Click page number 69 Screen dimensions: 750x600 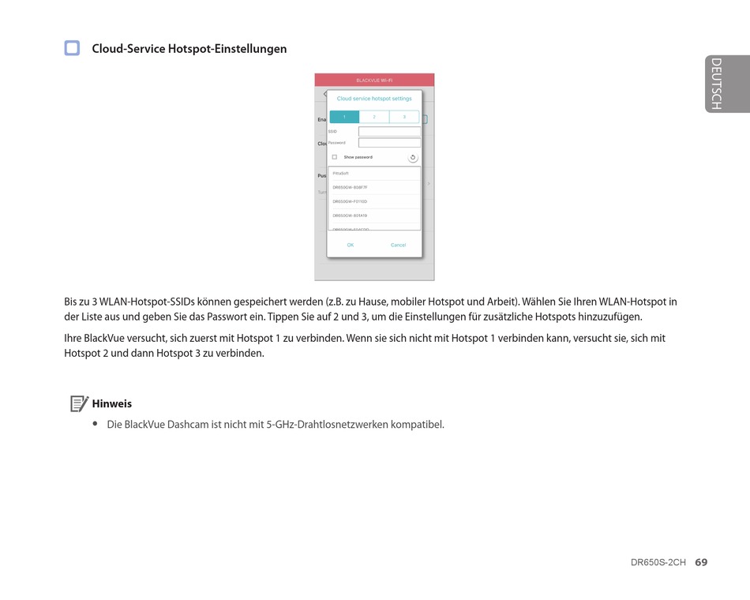[x=701, y=562]
